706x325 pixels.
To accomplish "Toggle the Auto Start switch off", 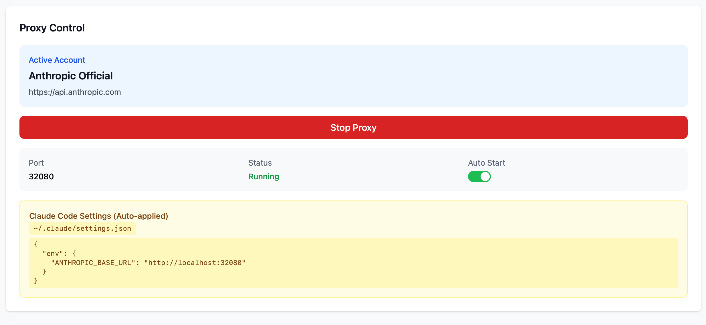I will (x=479, y=176).
